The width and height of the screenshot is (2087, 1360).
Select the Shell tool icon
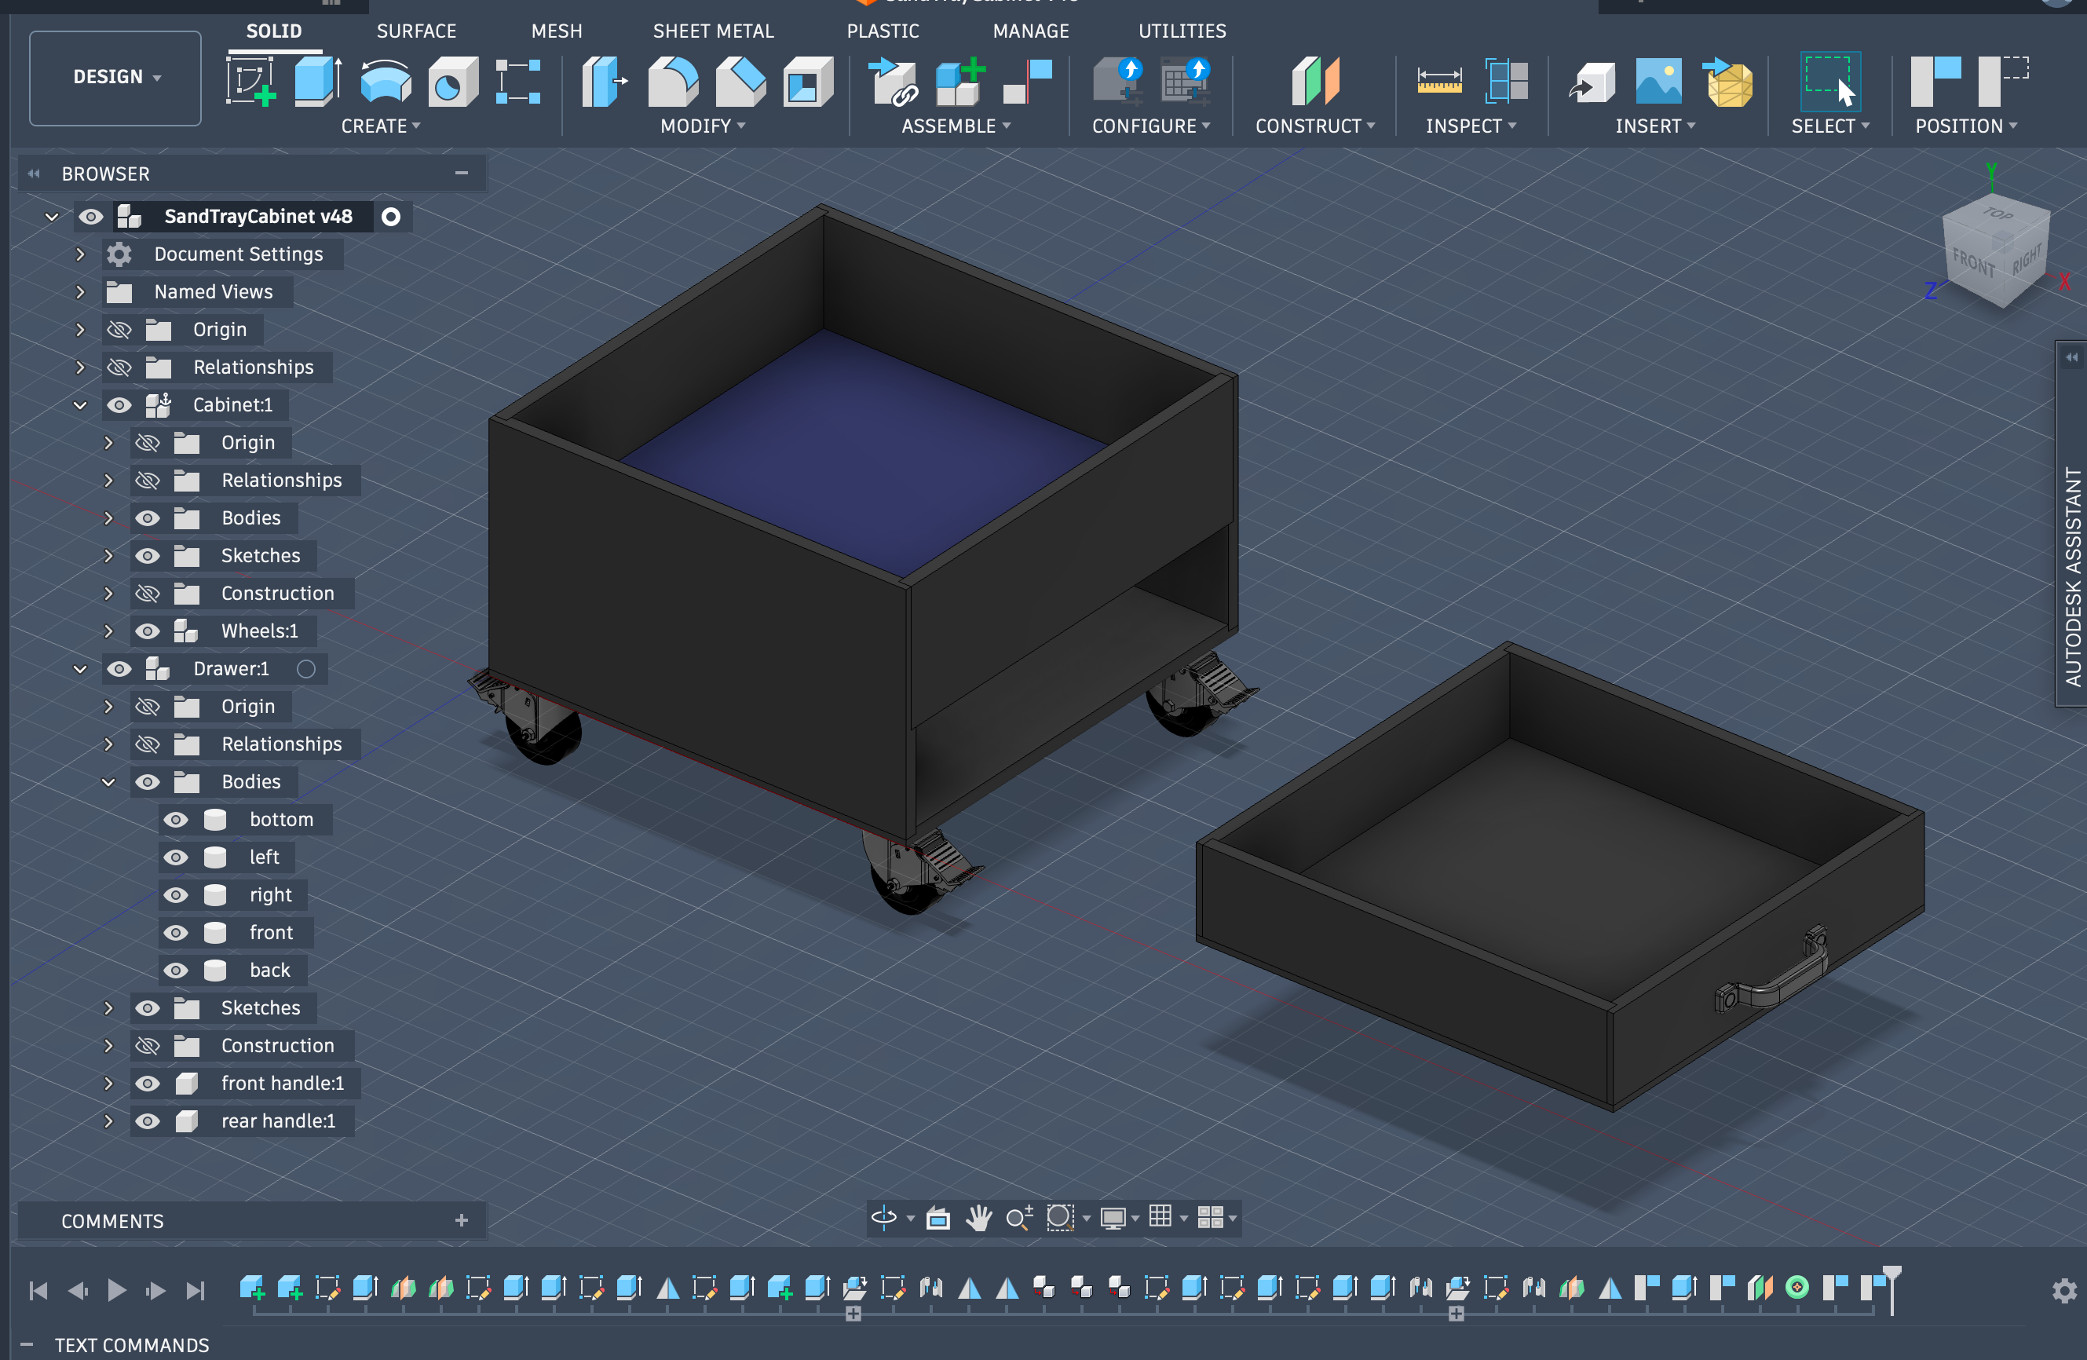tap(806, 82)
